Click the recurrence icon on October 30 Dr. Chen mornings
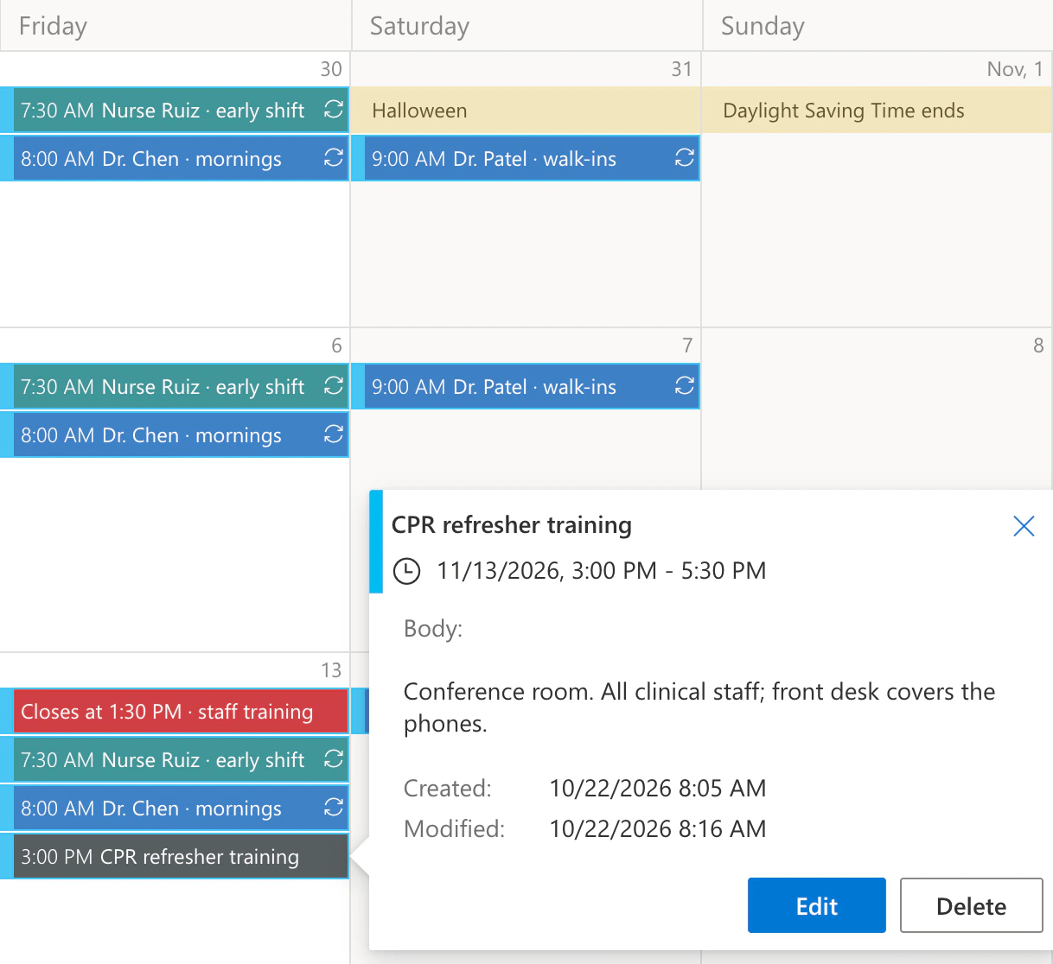This screenshot has width=1053, height=964. click(334, 158)
